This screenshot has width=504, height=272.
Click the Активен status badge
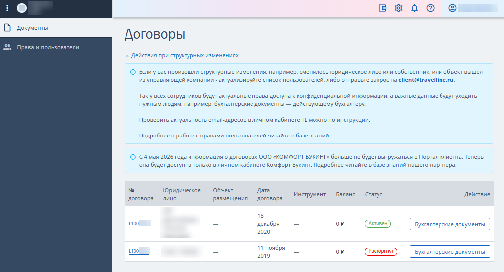(x=378, y=224)
